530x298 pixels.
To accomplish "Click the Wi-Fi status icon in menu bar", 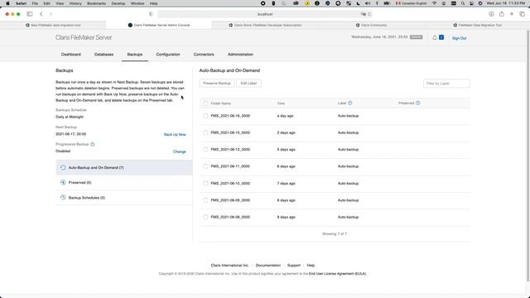I will click(435, 3).
